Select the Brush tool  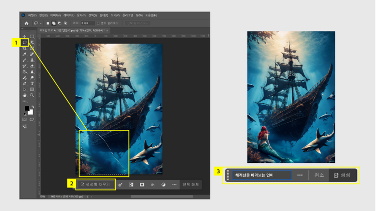point(25,60)
